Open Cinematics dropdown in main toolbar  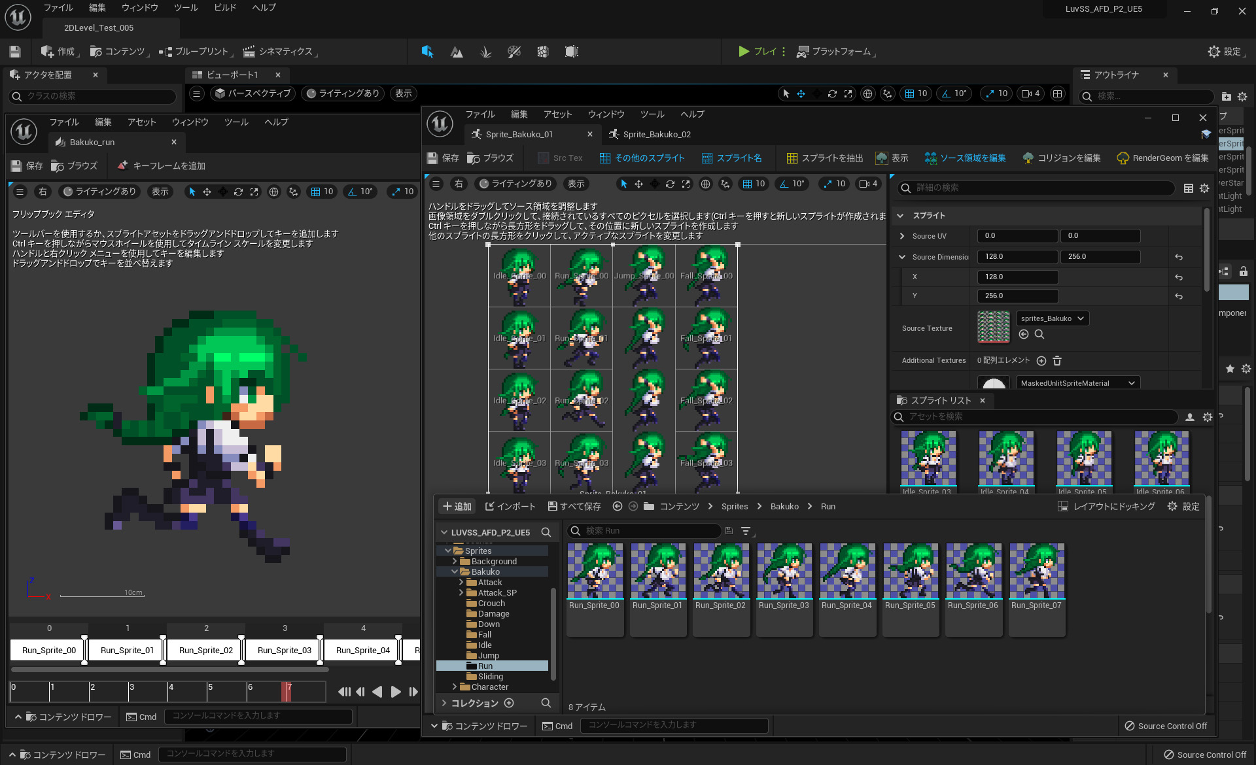(x=279, y=52)
